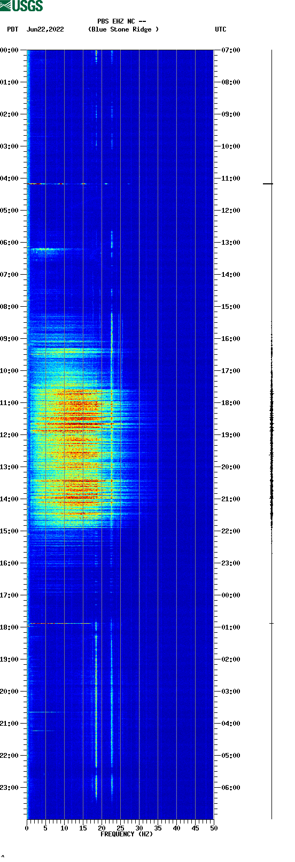Click the 21:00 PDT time label

pyautogui.click(x=10, y=724)
